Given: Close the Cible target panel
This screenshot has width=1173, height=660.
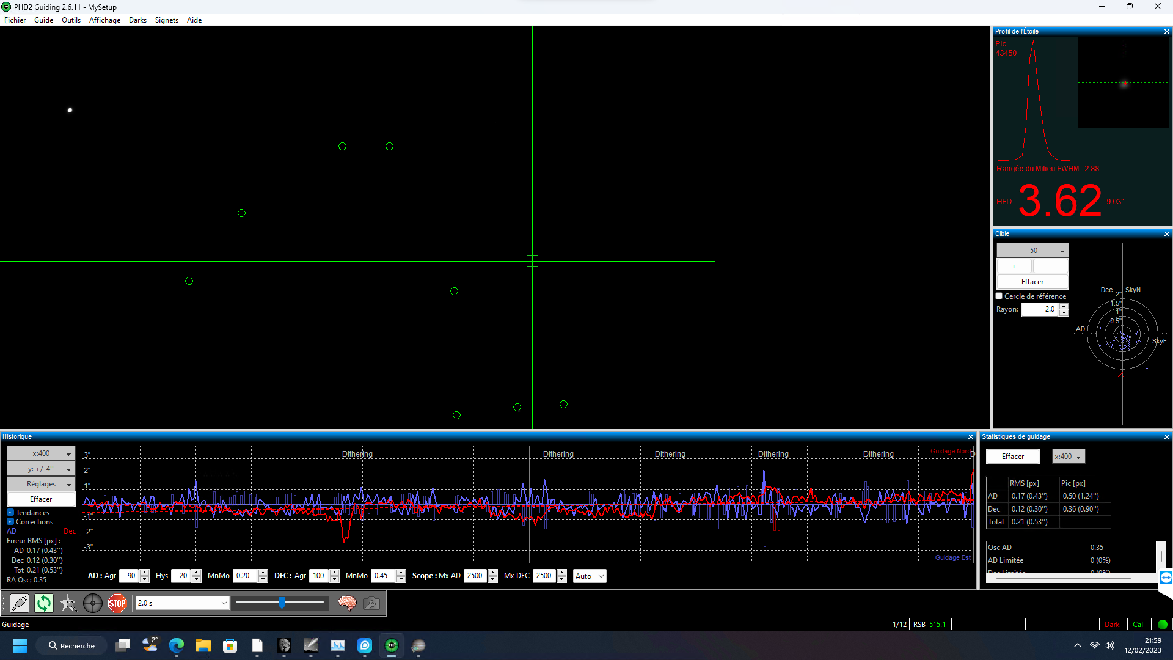Looking at the screenshot, I should tap(1167, 233).
